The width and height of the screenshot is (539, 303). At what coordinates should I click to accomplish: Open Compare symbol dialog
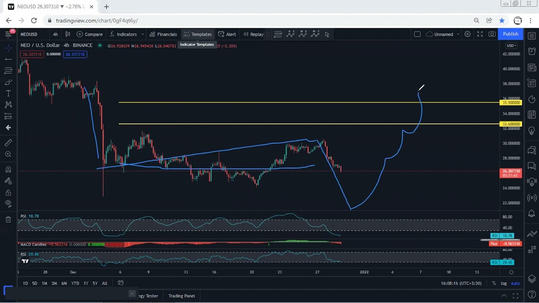click(89, 34)
